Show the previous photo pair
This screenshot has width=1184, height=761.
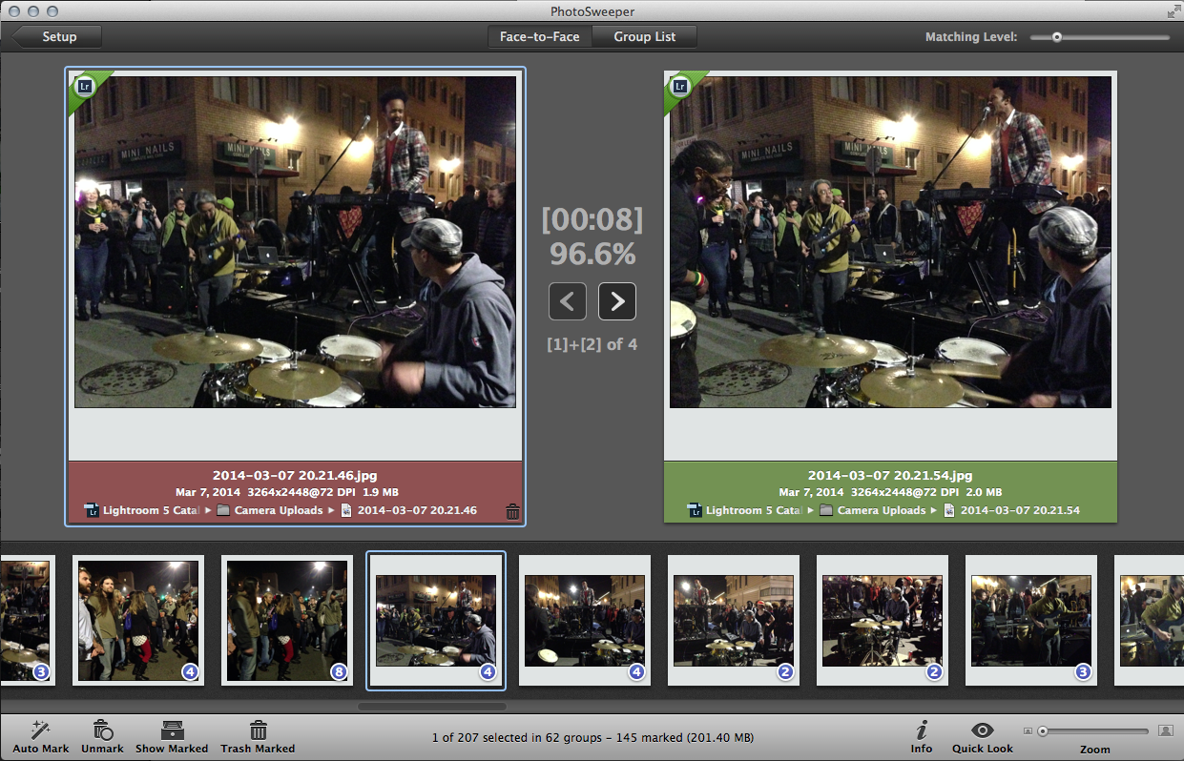point(568,301)
